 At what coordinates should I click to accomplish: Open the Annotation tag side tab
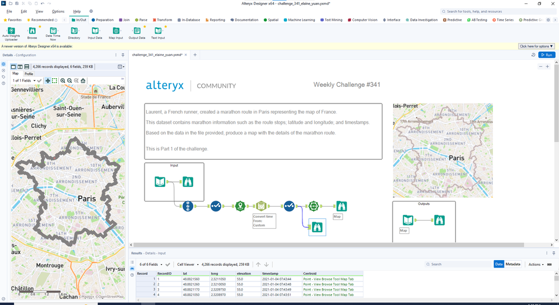(3, 77)
